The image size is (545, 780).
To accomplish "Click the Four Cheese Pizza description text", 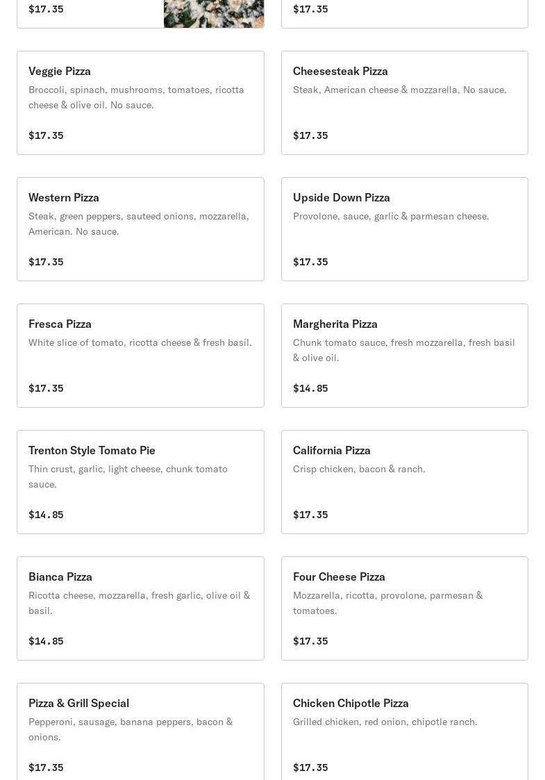I will click(387, 603).
